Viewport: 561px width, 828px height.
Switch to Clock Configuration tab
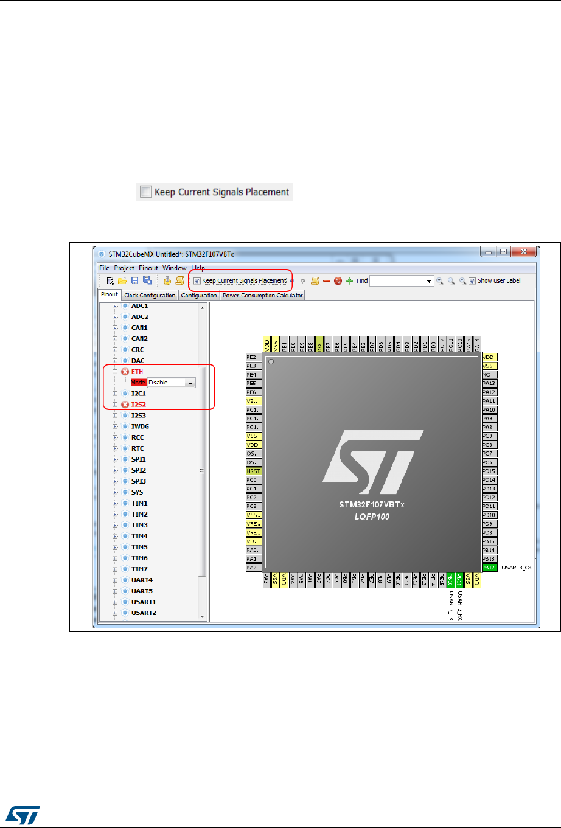(150, 296)
